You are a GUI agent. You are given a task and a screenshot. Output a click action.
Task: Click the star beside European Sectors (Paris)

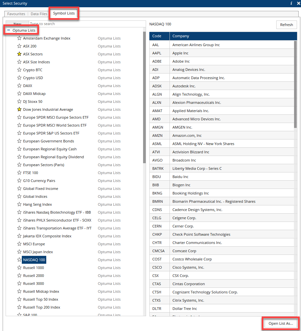[x=19, y=165]
